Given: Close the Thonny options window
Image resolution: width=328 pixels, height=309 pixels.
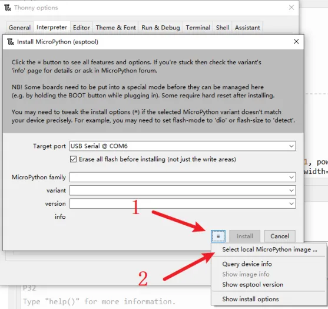Looking at the screenshot, I should (291, 8).
